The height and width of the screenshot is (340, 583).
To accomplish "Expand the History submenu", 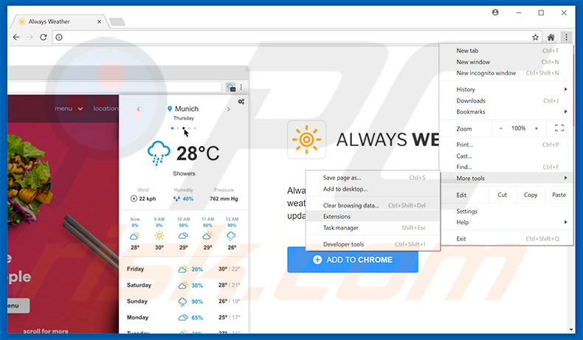I will pyautogui.click(x=507, y=89).
